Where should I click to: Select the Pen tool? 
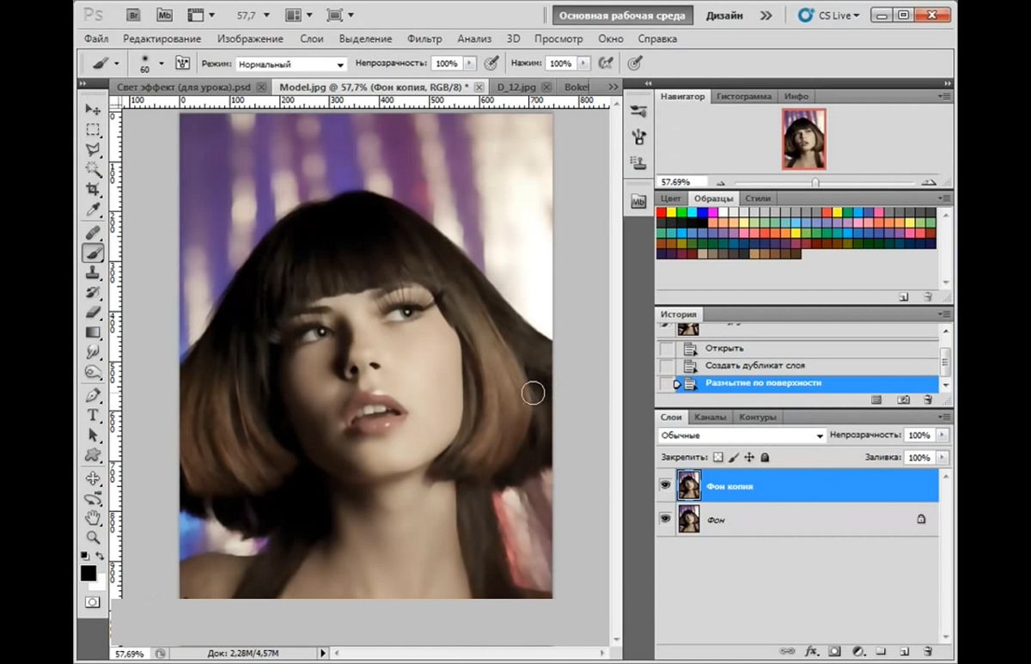[93, 395]
